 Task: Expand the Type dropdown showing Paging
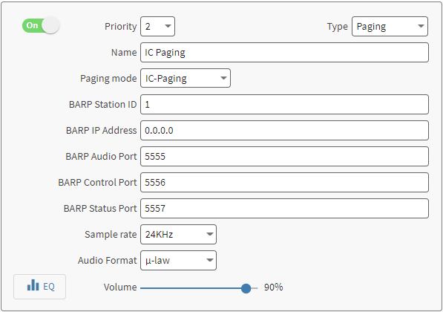pos(390,26)
